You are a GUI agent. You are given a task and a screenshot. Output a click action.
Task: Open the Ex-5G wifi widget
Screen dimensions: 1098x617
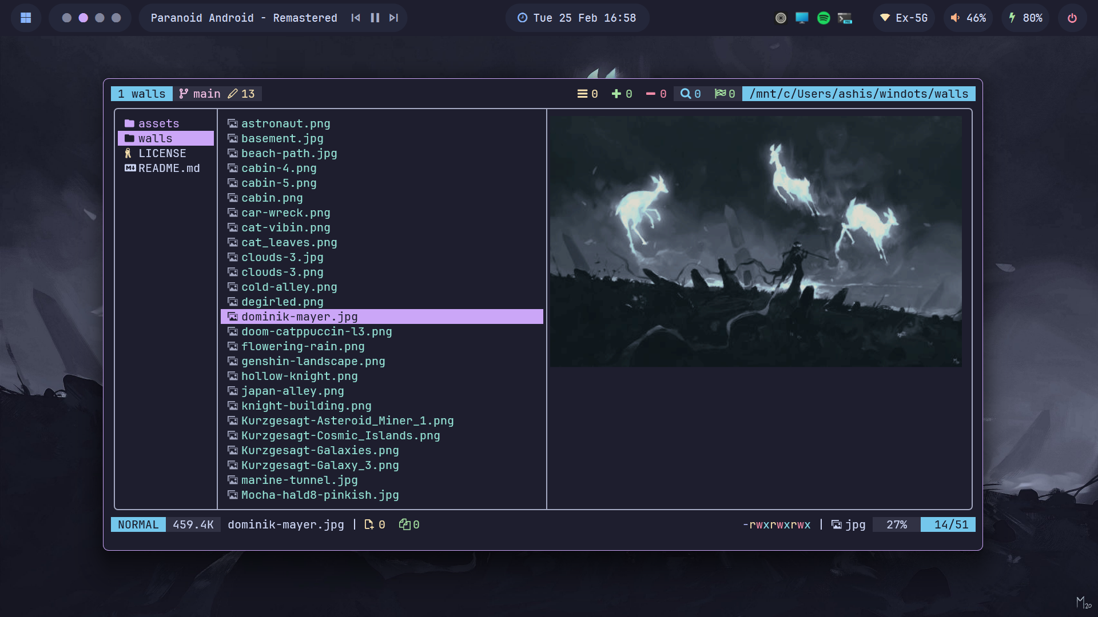point(904,18)
